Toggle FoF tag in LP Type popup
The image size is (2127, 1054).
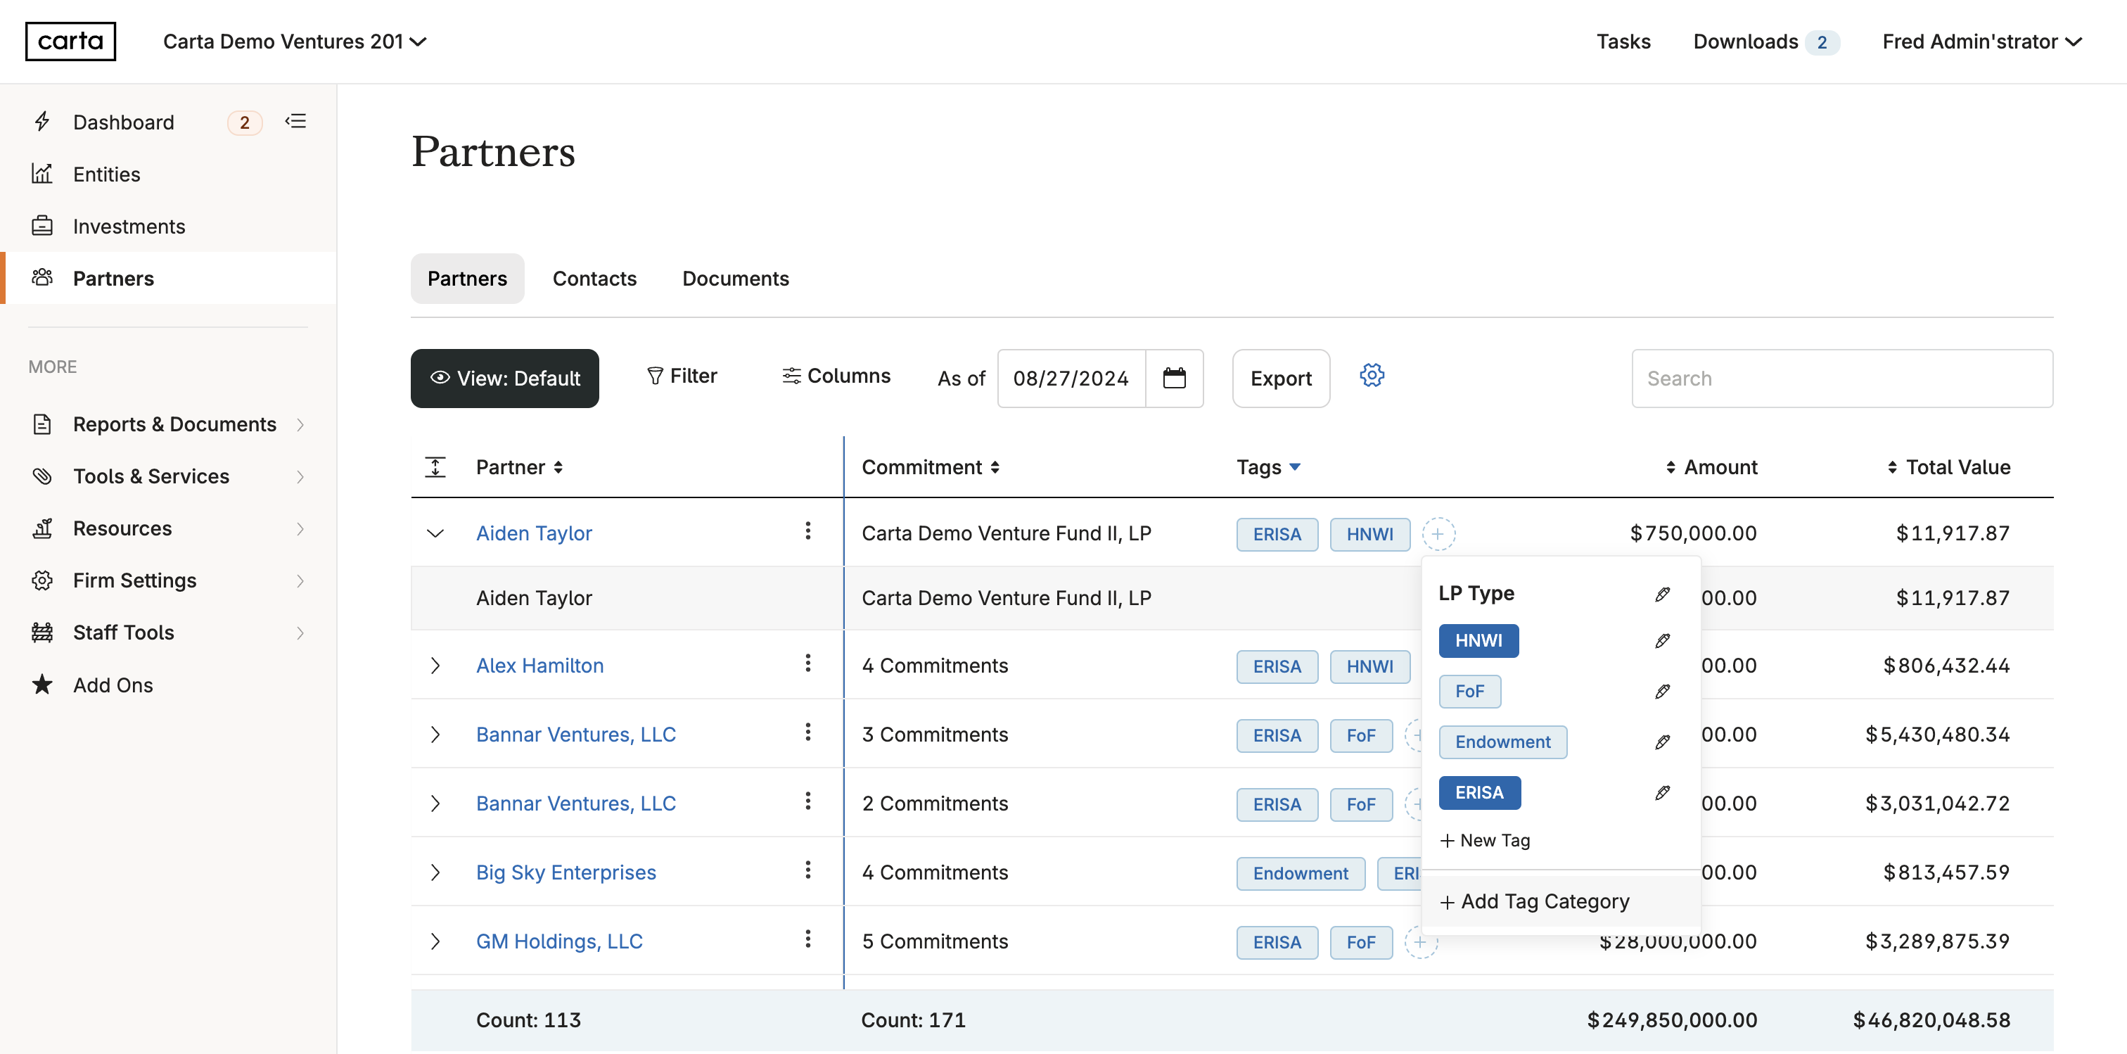(x=1469, y=692)
